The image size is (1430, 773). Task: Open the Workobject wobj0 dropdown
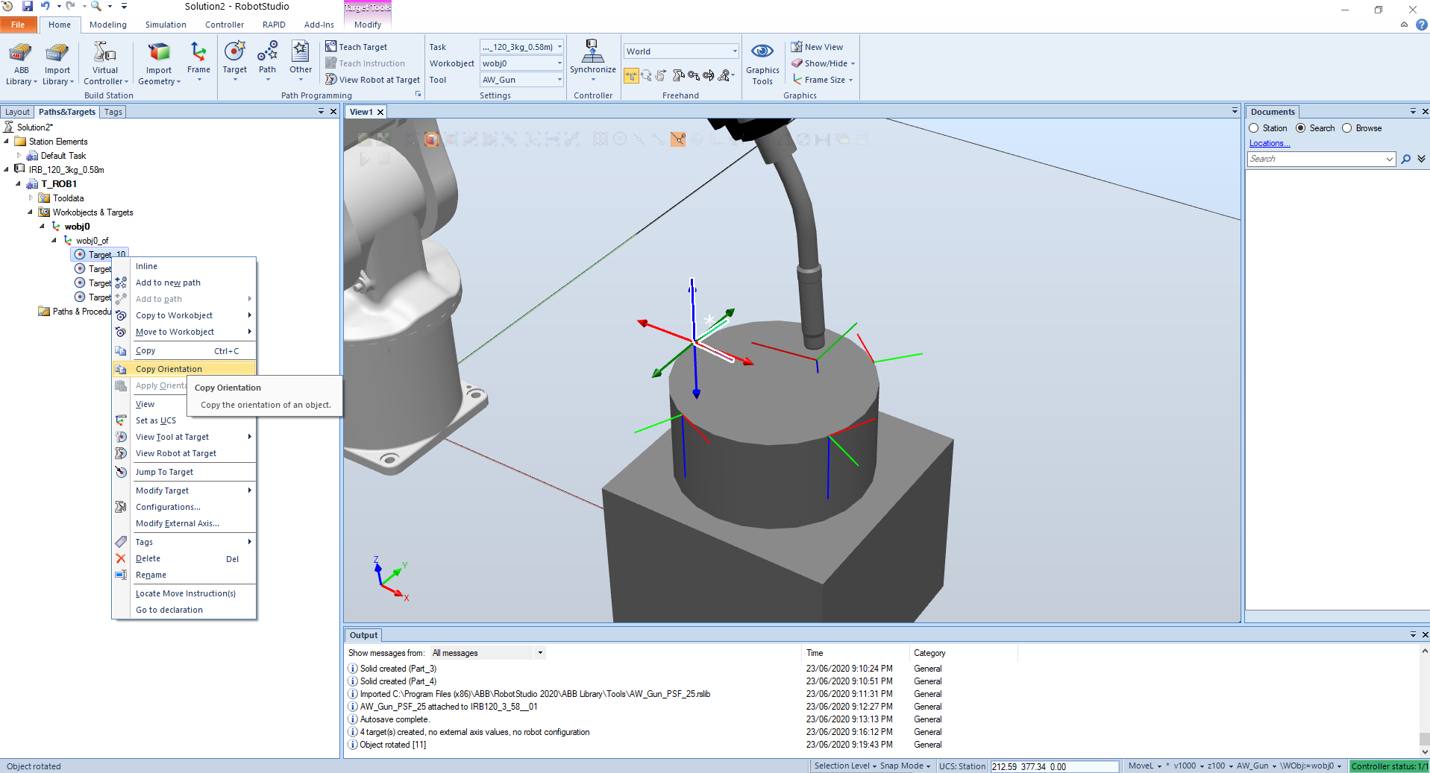[x=521, y=63]
